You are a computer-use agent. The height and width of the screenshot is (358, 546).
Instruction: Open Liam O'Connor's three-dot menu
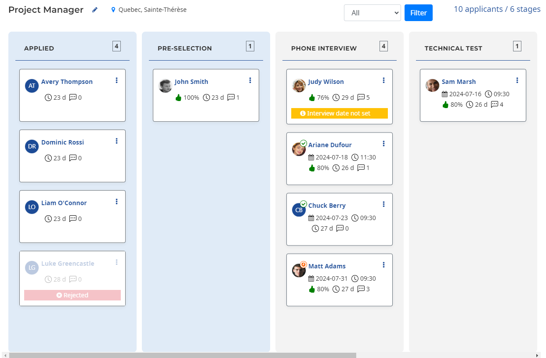(116, 202)
